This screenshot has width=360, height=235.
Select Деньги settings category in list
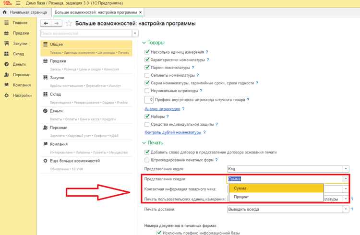point(86,115)
